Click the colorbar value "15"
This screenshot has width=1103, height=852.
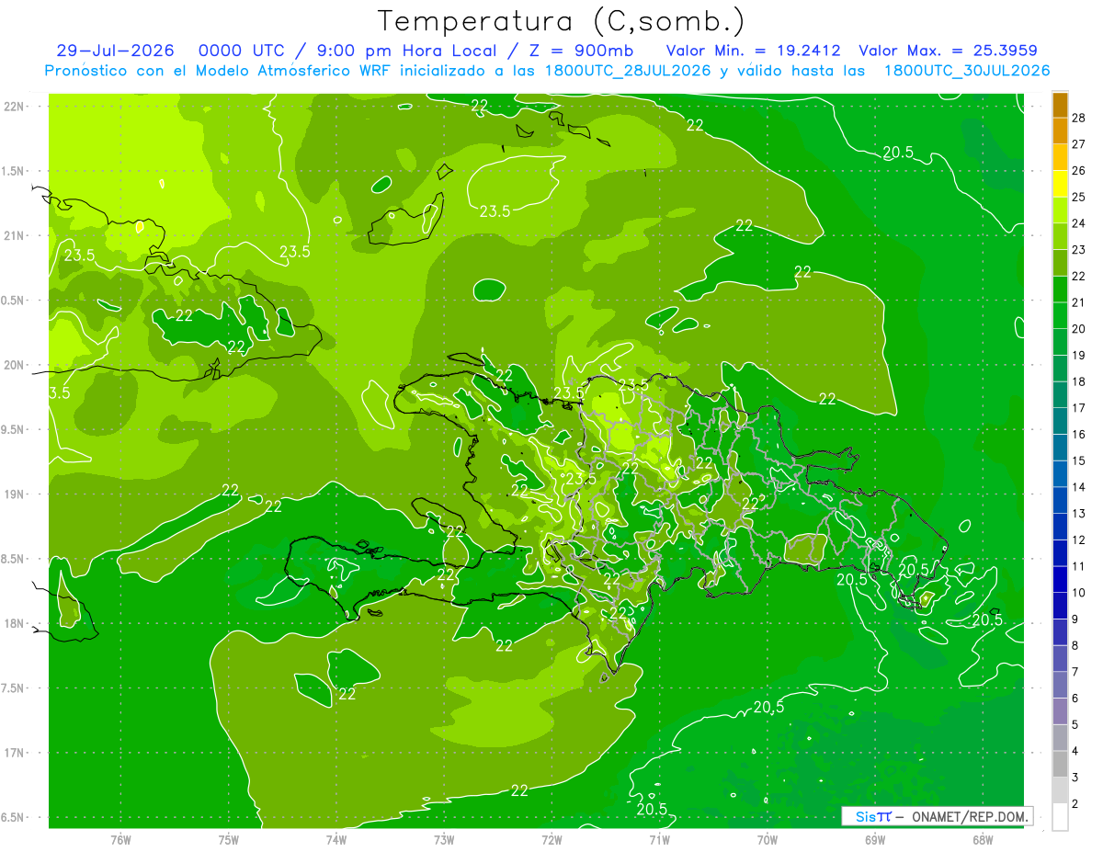pos(1080,460)
